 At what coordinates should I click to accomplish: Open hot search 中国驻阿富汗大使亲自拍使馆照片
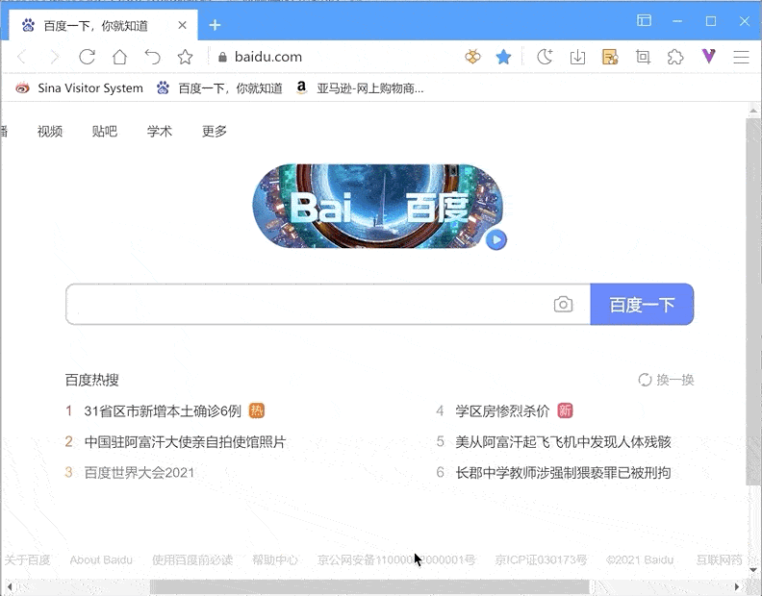[x=185, y=441]
